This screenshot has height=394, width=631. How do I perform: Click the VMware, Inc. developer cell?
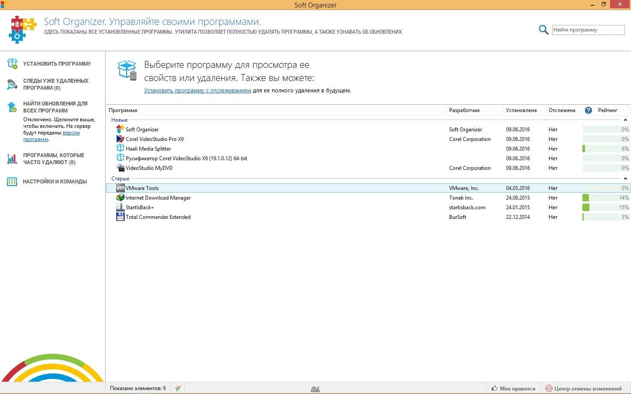pos(464,188)
